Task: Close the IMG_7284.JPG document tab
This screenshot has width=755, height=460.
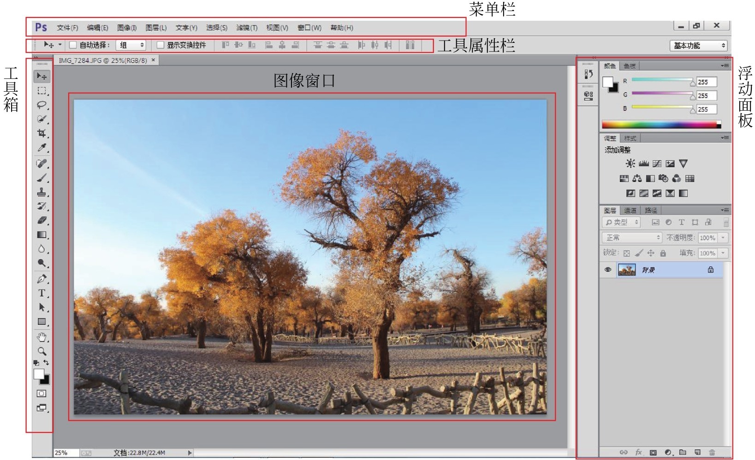Action: point(154,60)
